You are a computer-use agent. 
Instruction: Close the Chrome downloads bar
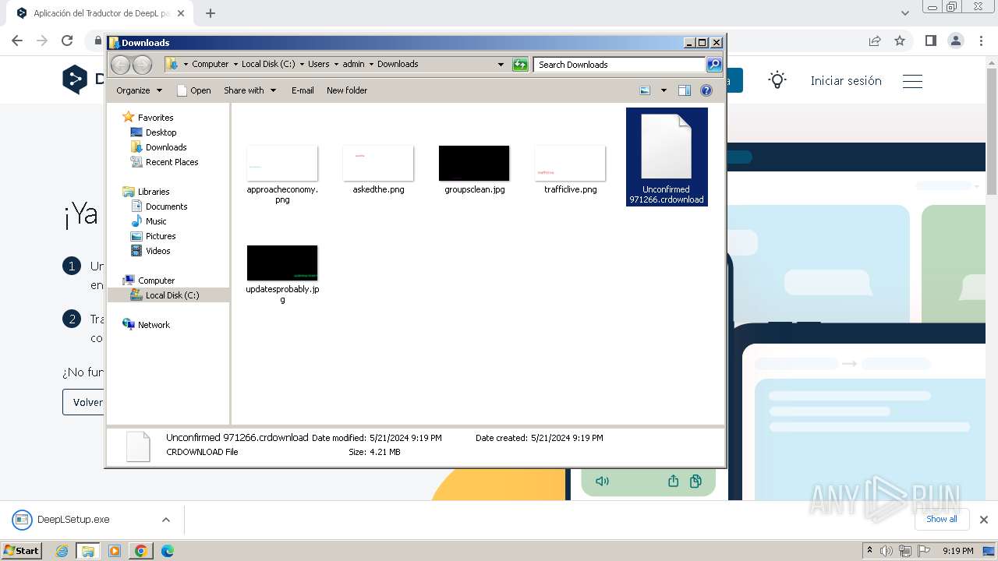[984, 520]
